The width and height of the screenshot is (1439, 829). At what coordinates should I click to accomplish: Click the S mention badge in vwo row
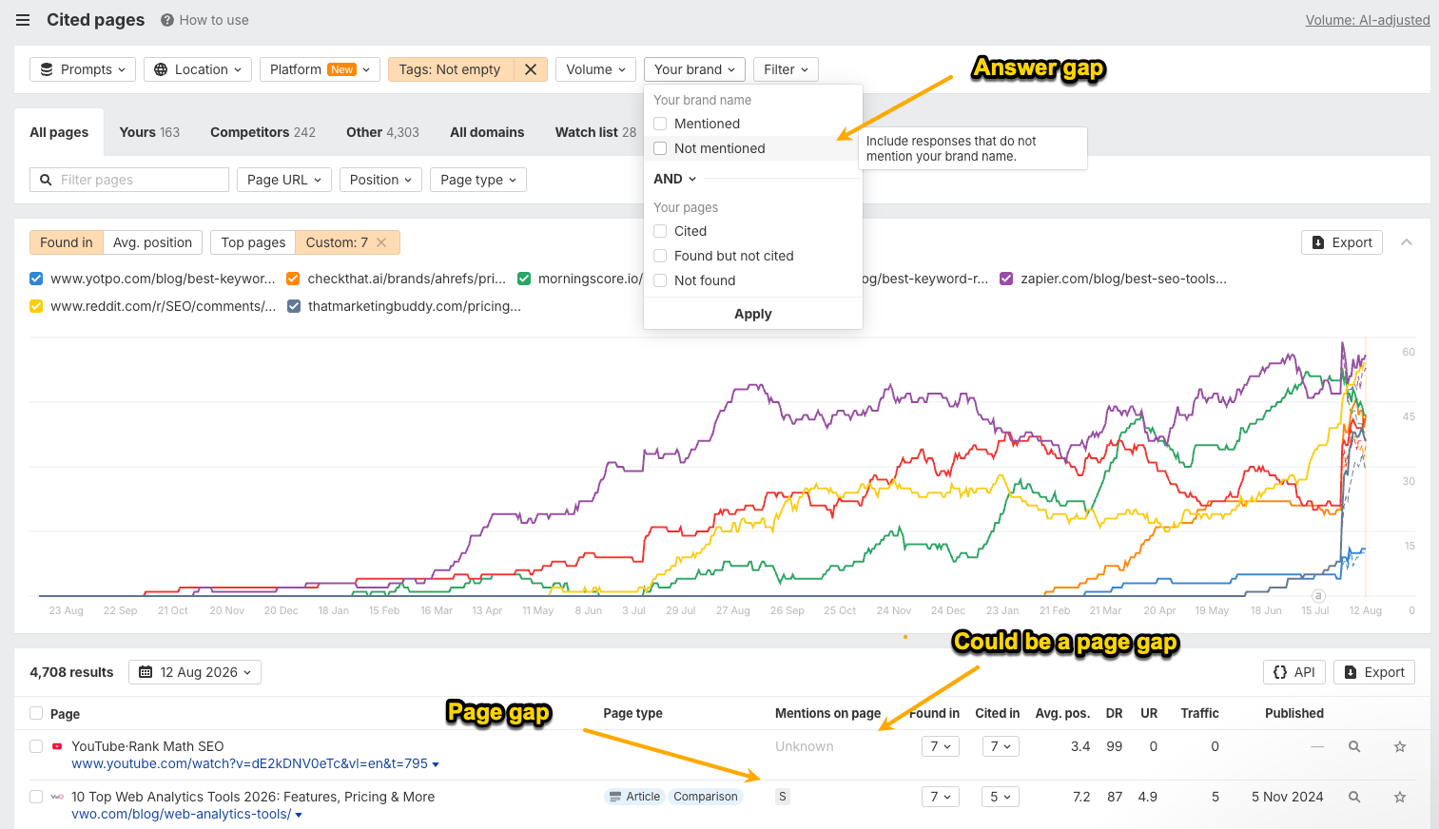click(783, 797)
